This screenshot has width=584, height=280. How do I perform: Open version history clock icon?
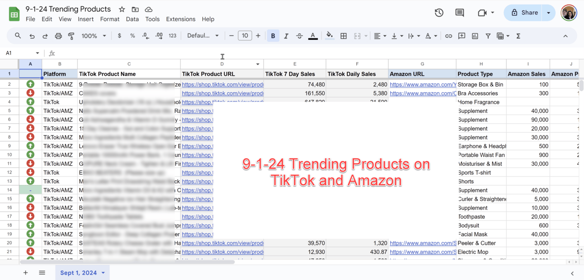point(439,13)
